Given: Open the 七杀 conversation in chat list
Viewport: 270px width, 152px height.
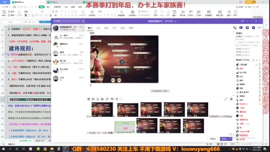Looking at the screenshot, I should click(69, 79).
